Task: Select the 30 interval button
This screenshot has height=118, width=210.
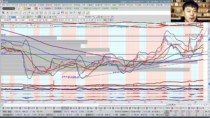Action: [x=71, y=17]
